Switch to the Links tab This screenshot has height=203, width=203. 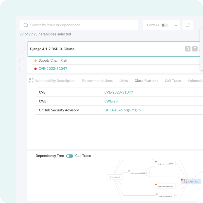124,81
